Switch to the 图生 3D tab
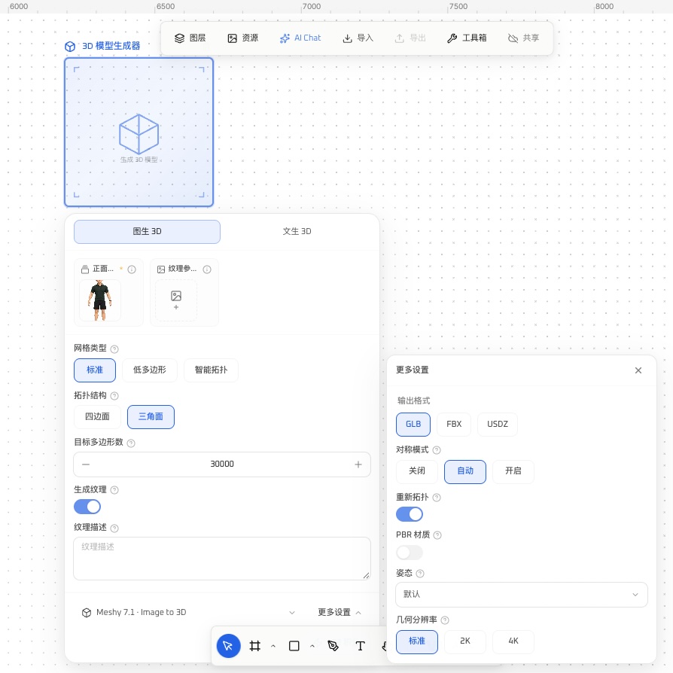This screenshot has height=673, width=673. pyautogui.click(x=148, y=232)
